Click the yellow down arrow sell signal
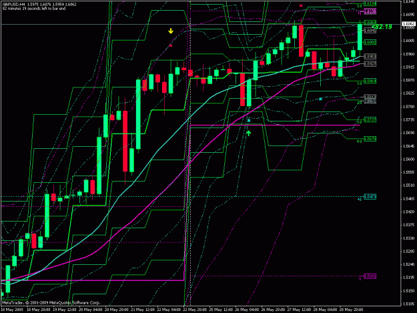This screenshot has height=313, width=417. click(x=171, y=31)
